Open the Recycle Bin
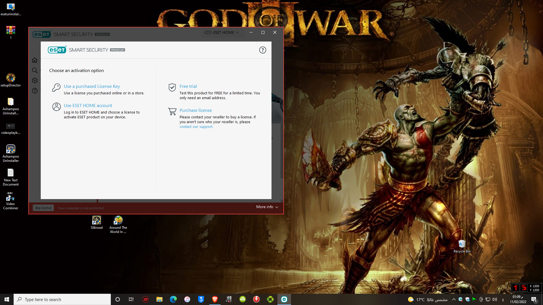The image size is (543, 305). tap(462, 246)
